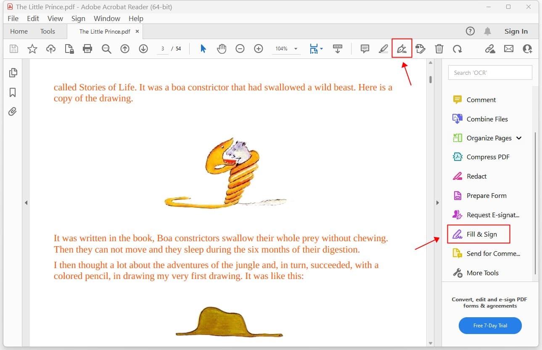Screen dimensions: 542x350
Task: Open the attachments panel
Action: [x=13, y=111]
